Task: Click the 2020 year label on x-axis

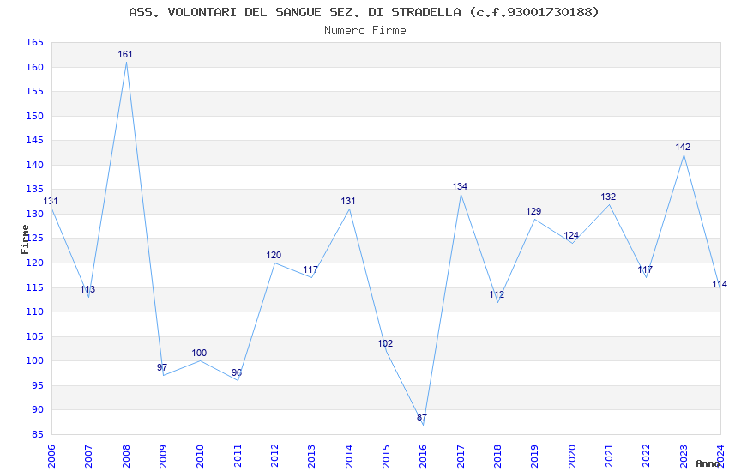Action: (572, 457)
